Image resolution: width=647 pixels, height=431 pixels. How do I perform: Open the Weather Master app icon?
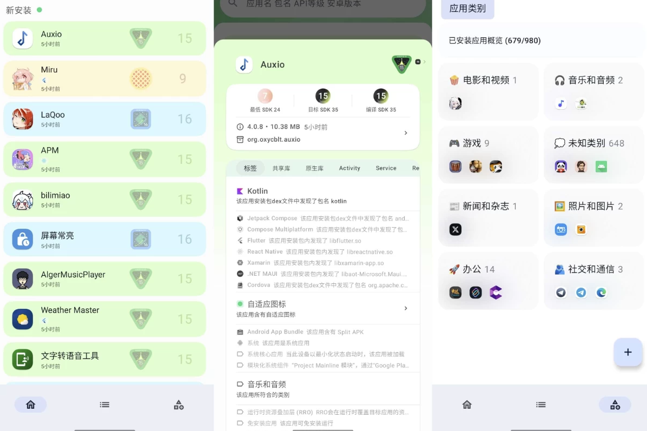point(22,319)
